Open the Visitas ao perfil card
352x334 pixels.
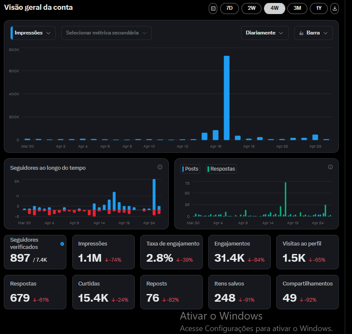[x=307, y=252]
